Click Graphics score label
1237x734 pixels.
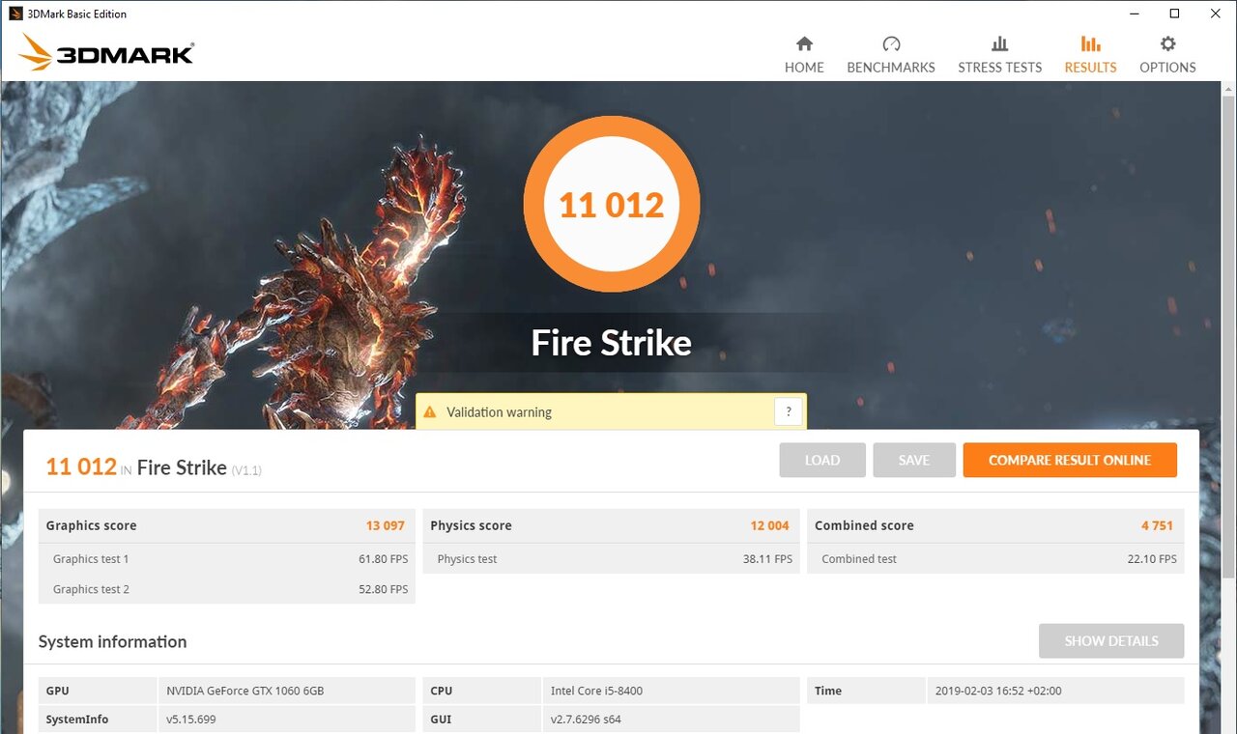[91, 525]
